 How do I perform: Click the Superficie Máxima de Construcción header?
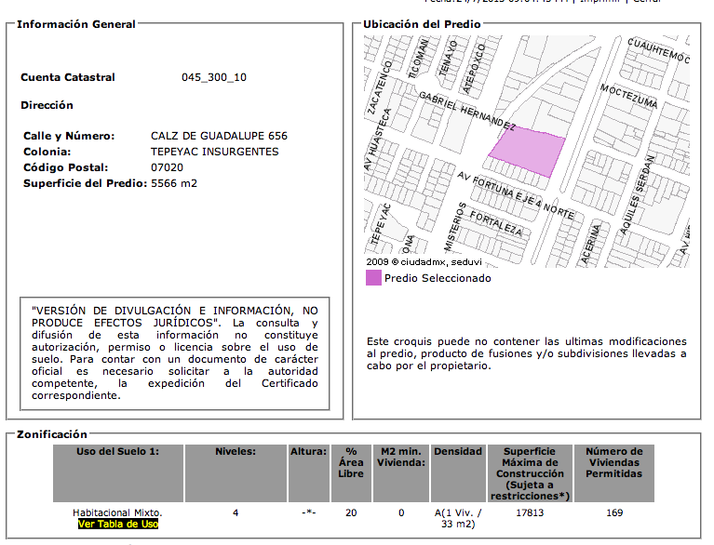pyautogui.click(x=530, y=473)
